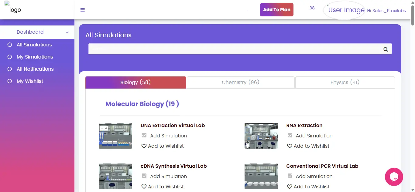Open My Wishlist in sidebar

(30, 81)
